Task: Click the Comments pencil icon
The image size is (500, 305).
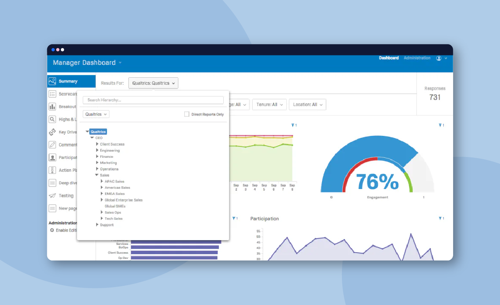Action: [x=52, y=145]
